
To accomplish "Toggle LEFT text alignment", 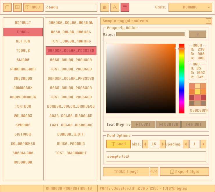I will pyautogui.click(x=143, y=125).
